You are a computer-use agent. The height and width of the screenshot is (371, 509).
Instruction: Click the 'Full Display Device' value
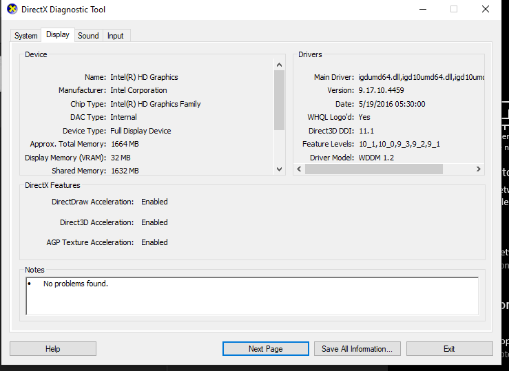141,131
